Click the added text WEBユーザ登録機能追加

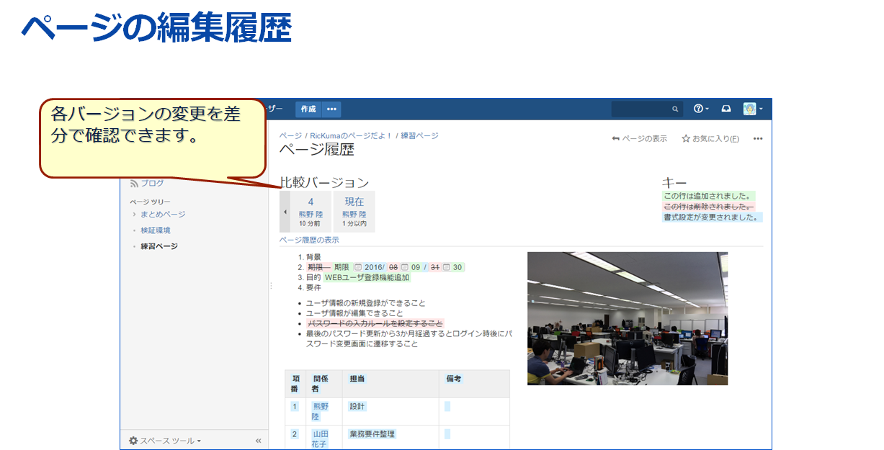pos(367,277)
